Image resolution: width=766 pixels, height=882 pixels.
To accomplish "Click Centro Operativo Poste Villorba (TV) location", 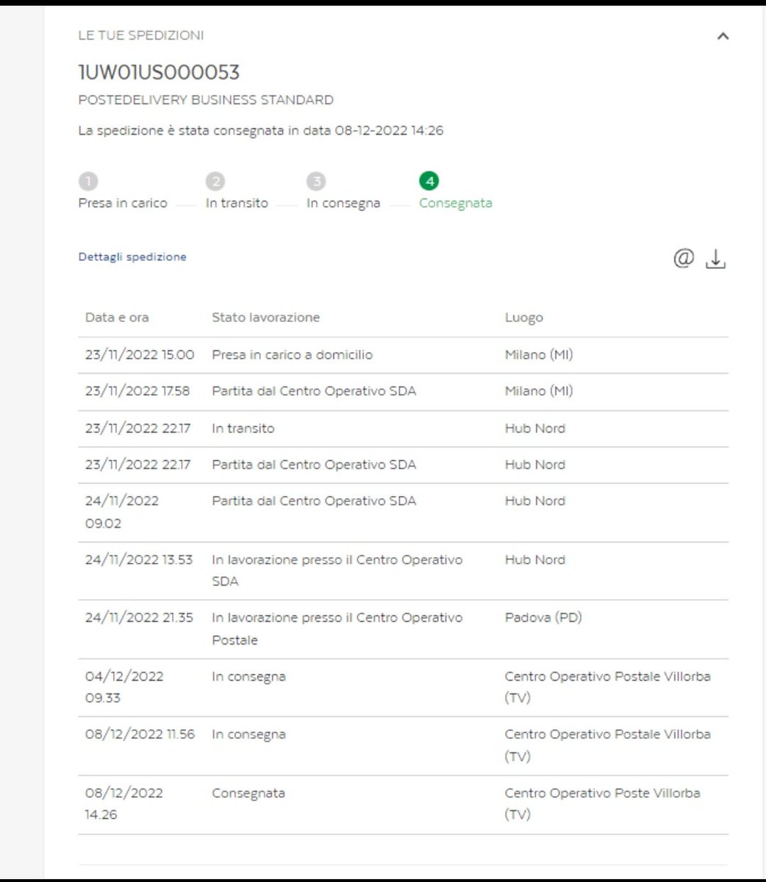I will click(x=603, y=803).
